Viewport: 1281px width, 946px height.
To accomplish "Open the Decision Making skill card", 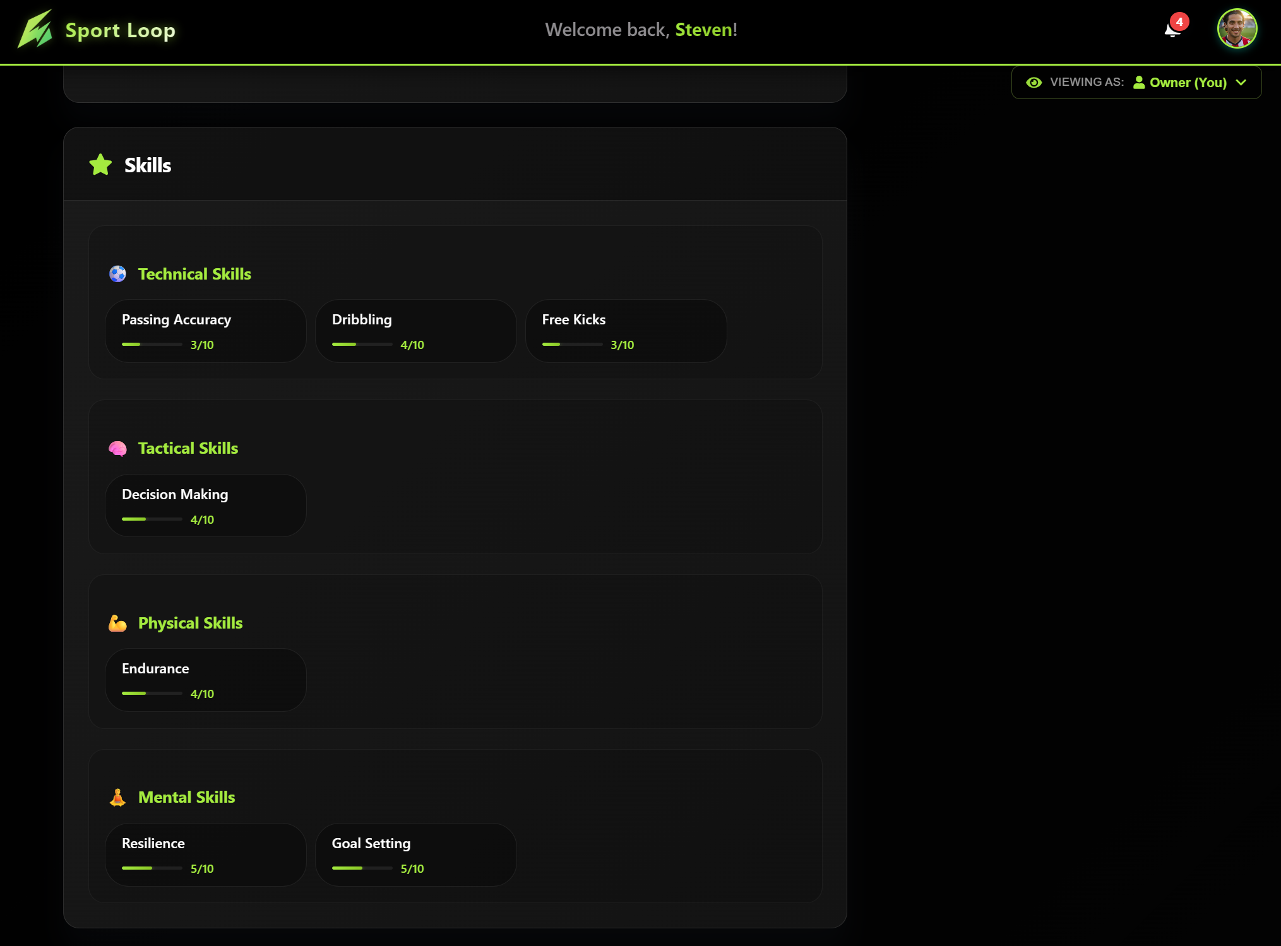I will [x=206, y=506].
